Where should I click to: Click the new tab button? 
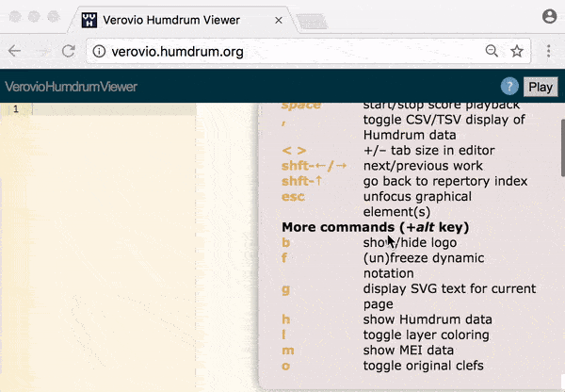(x=312, y=22)
